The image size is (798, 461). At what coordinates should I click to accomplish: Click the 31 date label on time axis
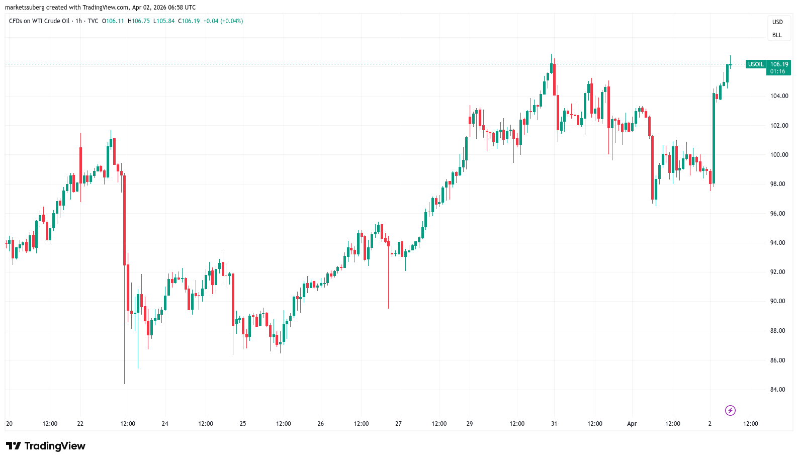point(554,424)
